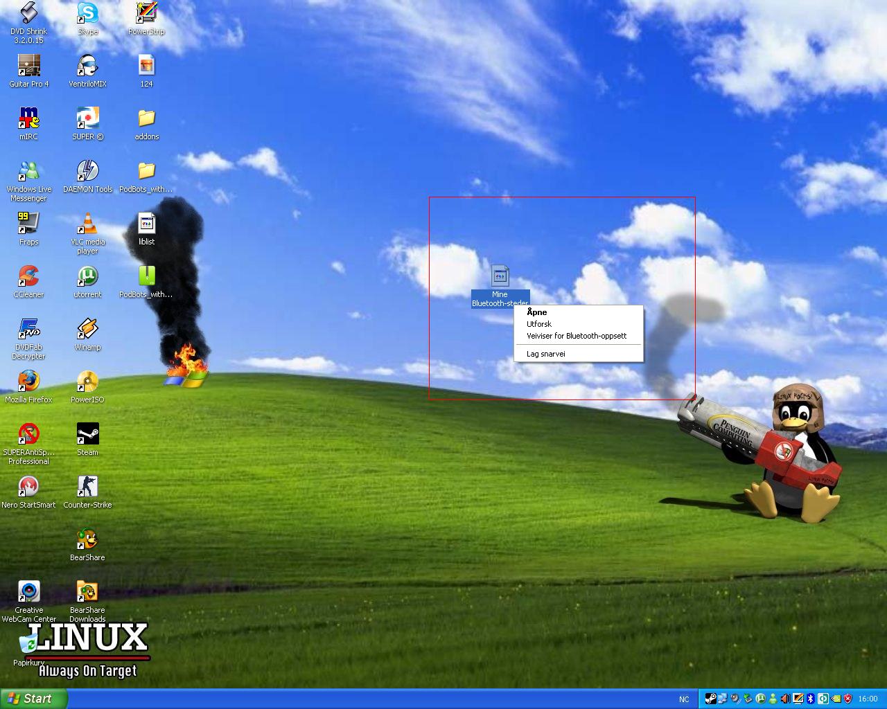Click the volume speaker tray icon
The image size is (887, 709).
pyautogui.click(x=786, y=699)
